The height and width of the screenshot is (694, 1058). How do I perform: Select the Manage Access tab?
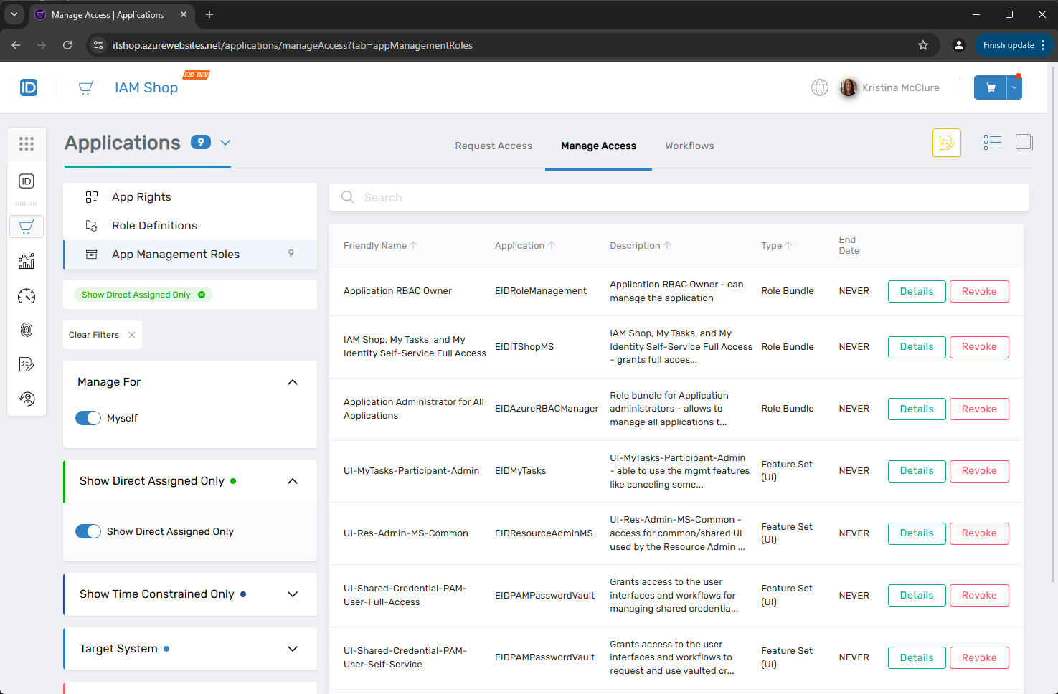pos(598,146)
